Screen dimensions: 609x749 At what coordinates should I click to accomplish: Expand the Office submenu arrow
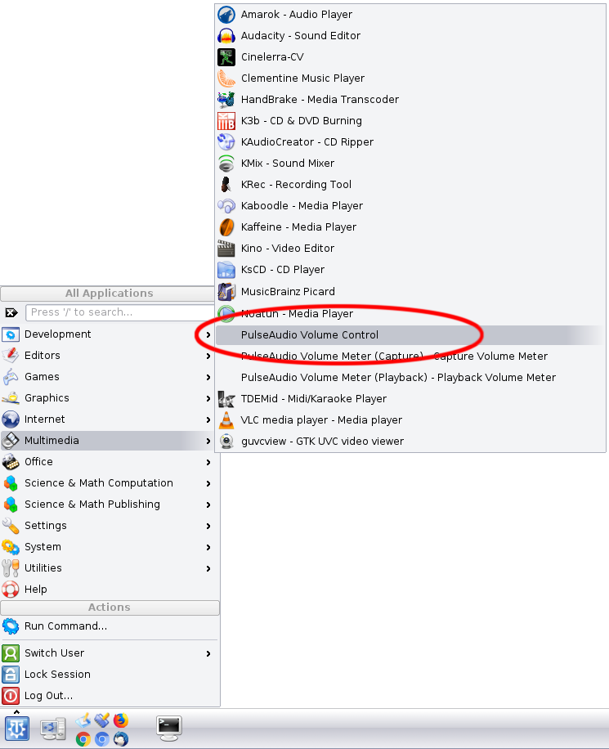(208, 462)
